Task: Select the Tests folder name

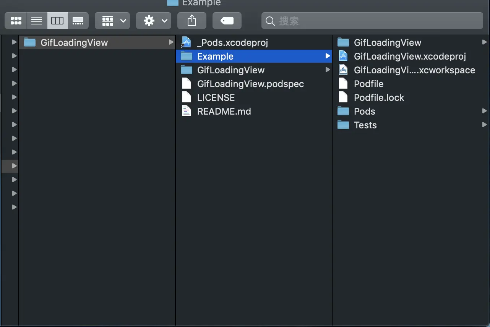Action: coord(365,125)
